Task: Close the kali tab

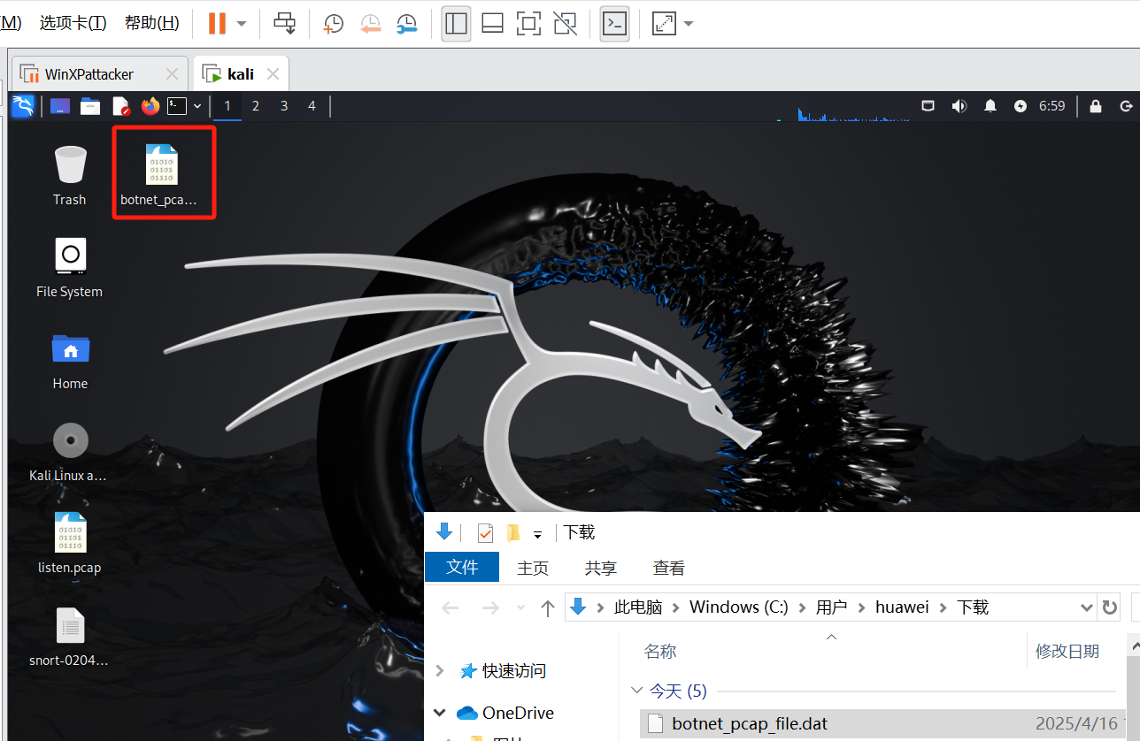Action: [x=273, y=73]
